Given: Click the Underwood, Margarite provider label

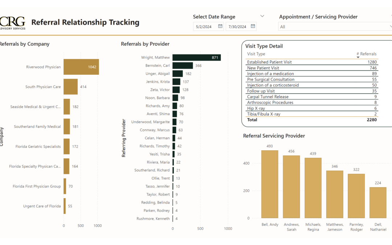Looking at the screenshot, I should (151, 122).
